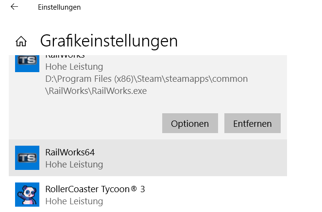Click Entfernen to remove RailWorks
This screenshot has width=322, height=212.
point(253,123)
